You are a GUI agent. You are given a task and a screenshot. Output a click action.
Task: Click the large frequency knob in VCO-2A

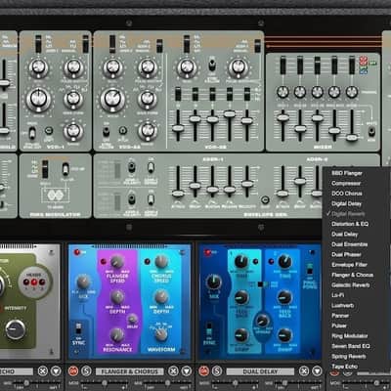pos(112,100)
